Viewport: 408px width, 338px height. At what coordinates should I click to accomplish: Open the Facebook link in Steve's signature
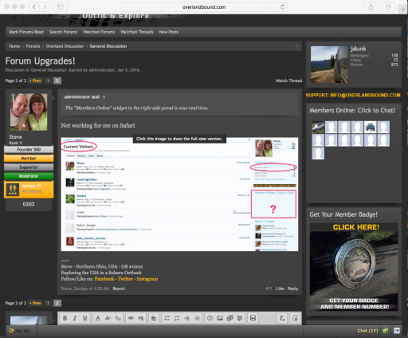point(104,279)
